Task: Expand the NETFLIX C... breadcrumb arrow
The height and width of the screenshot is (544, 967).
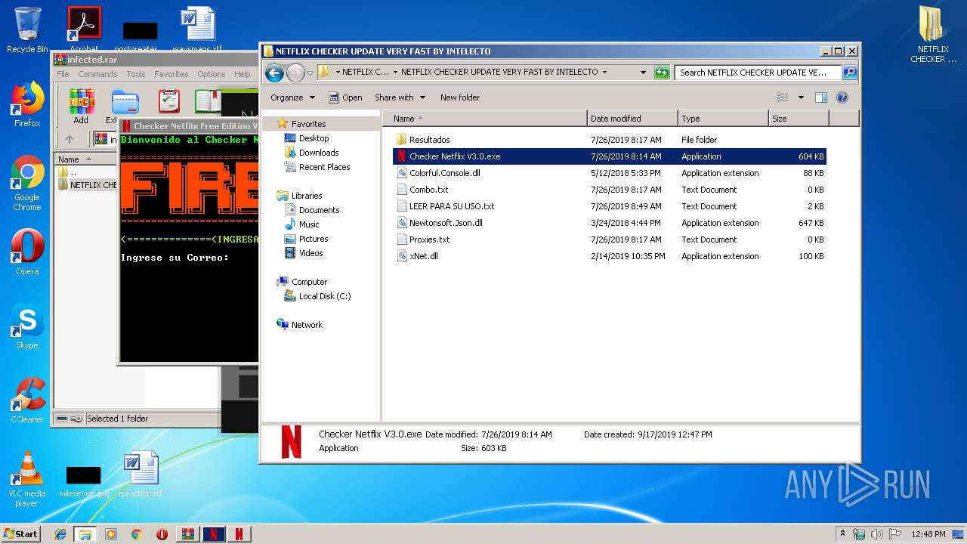Action: tap(395, 73)
